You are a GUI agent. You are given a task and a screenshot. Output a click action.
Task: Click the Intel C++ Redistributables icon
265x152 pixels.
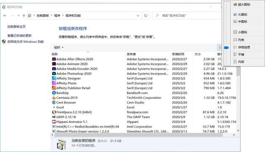click(54, 126)
